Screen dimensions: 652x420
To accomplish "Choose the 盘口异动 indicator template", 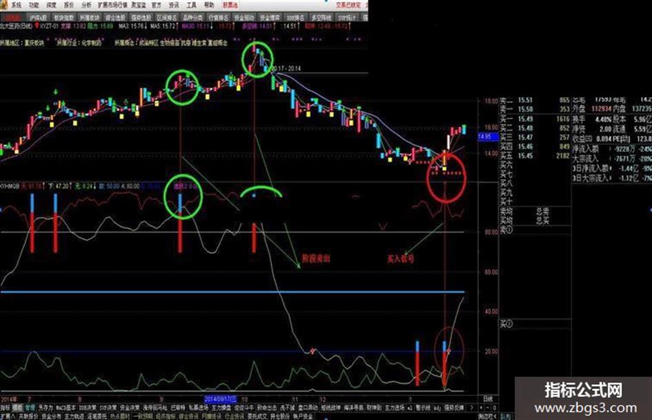I will click(x=308, y=408).
